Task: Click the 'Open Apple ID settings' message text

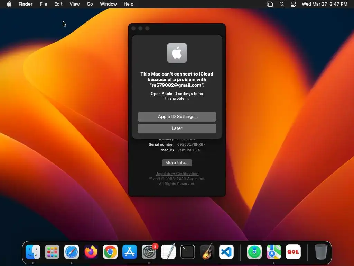Action: click(x=177, y=96)
